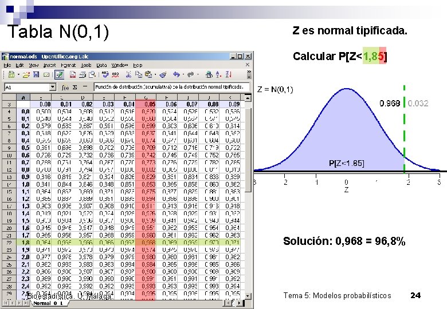Click the formula input line text
Image resolution: width=447 pixels, height=309 pixels.
point(171,87)
